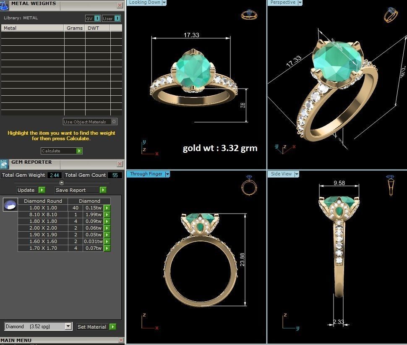Open the Through Finger viewport dropdown arrow
This screenshot has width=407, height=345.
click(167, 174)
